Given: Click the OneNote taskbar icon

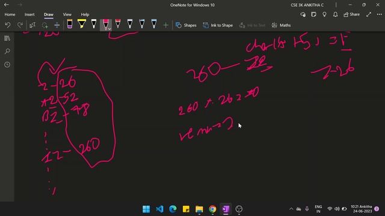Looking at the screenshot, I should click(226, 209).
